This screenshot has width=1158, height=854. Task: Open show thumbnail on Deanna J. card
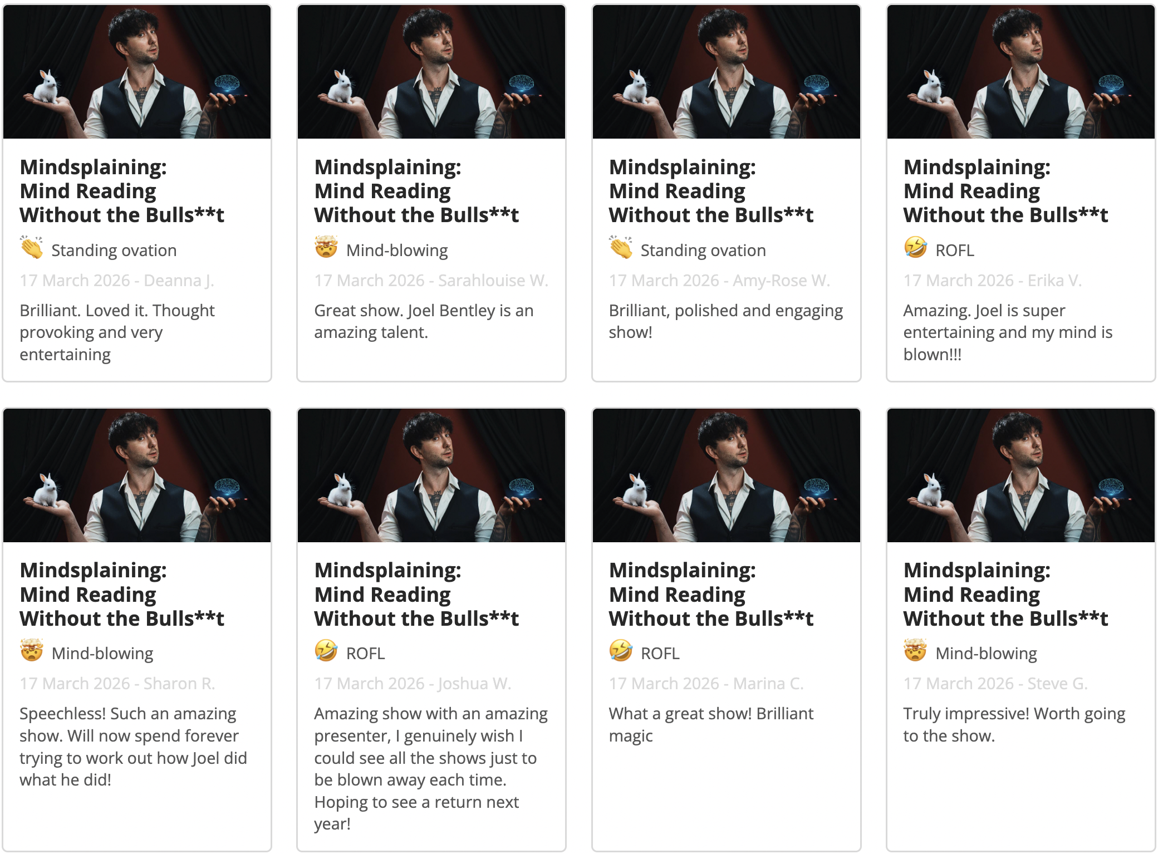pos(137,72)
